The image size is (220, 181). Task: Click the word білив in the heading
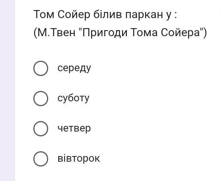pyautogui.click(x=108, y=14)
